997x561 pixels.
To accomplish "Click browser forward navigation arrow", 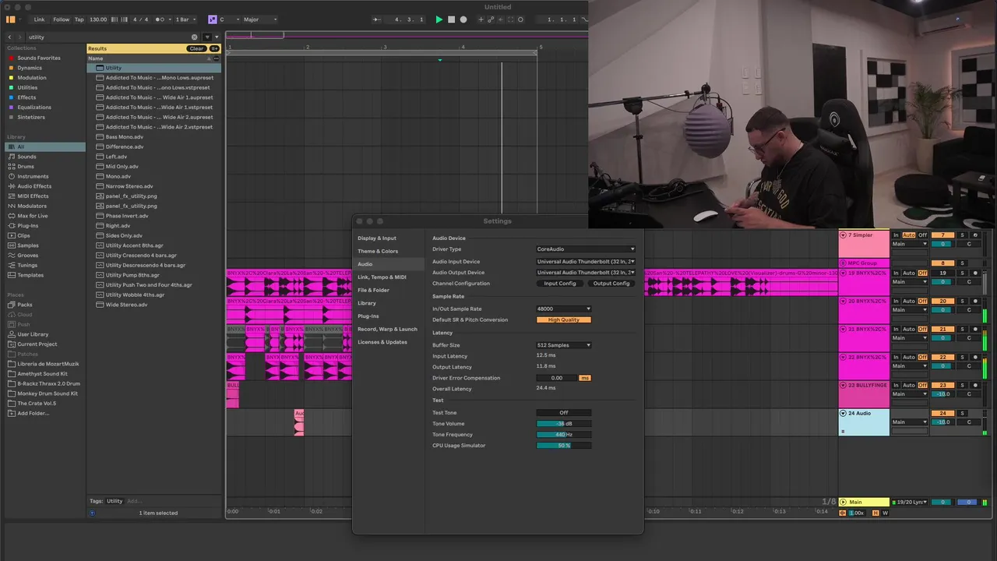I will tap(21, 37).
